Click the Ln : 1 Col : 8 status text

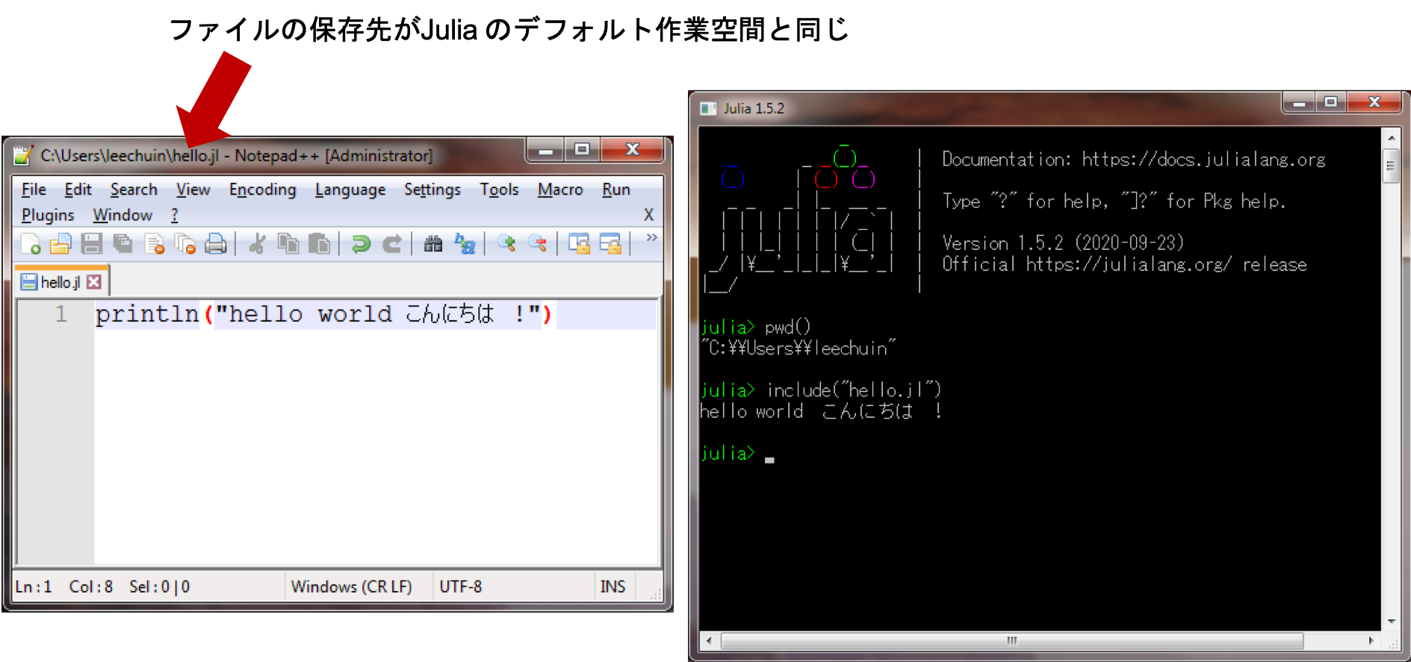click(64, 587)
